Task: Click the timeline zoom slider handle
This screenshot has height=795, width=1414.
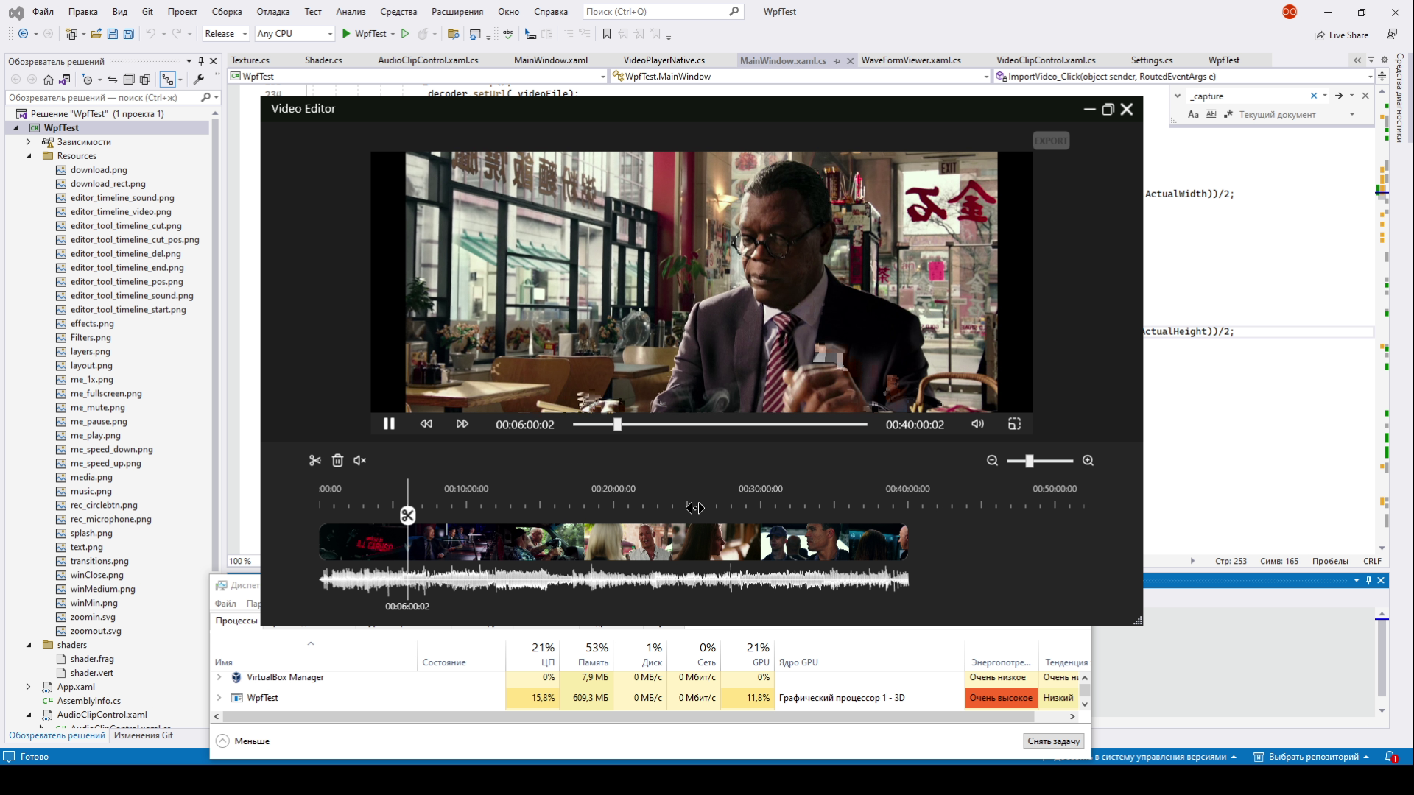Action: (1030, 461)
